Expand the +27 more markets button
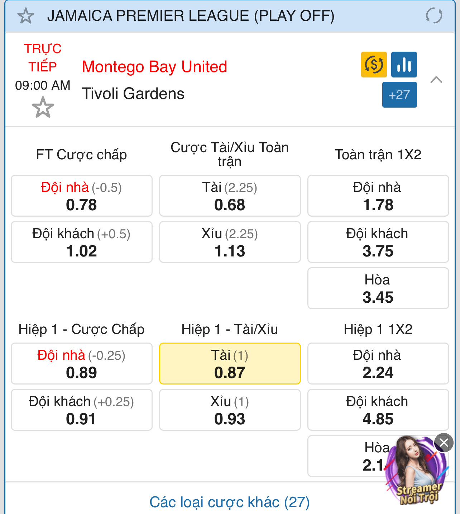Image resolution: width=460 pixels, height=514 pixels. coord(399,95)
